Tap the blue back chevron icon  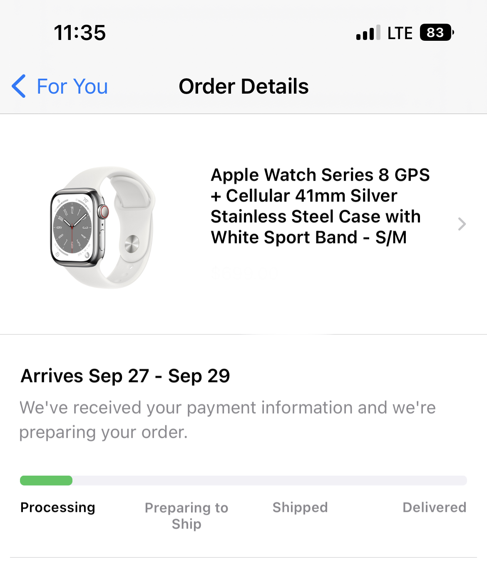coord(19,87)
